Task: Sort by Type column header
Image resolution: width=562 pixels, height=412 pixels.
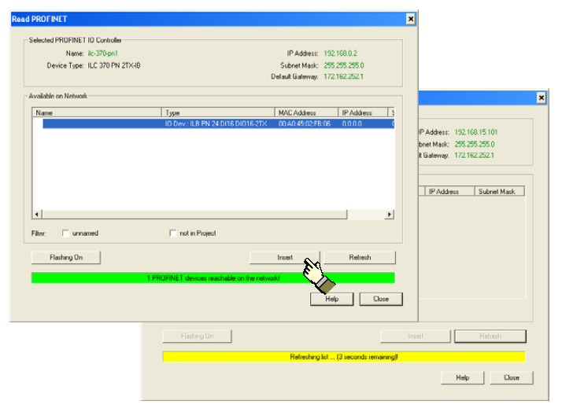Action: pos(218,112)
